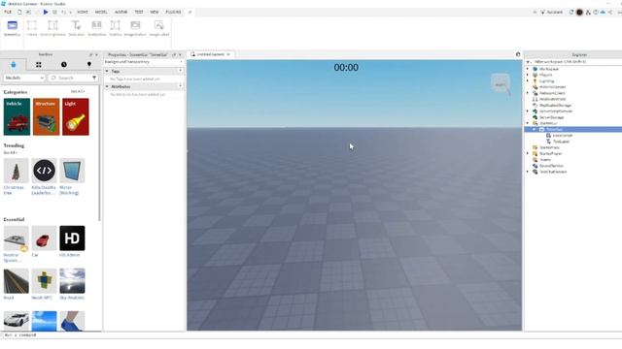Select the Road model thumbnail

coord(17,281)
